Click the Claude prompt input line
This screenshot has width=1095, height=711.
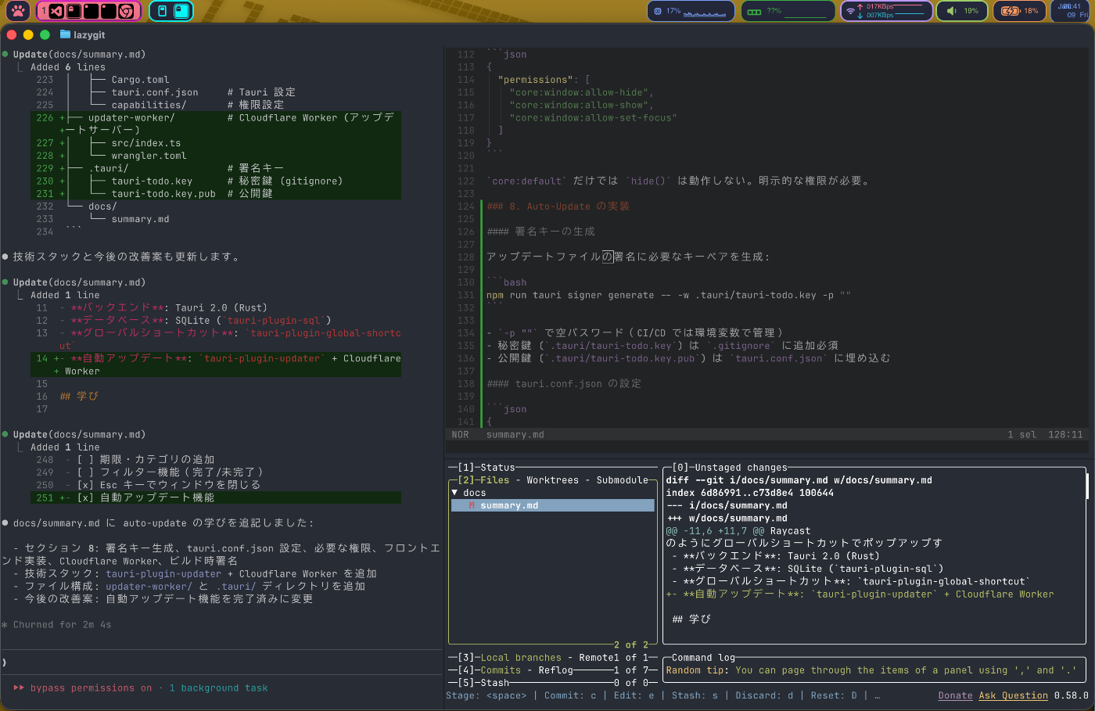click(221, 663)
